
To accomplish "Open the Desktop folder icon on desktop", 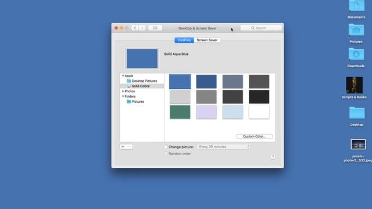I will pyautogui.click(x=356, y=113).
